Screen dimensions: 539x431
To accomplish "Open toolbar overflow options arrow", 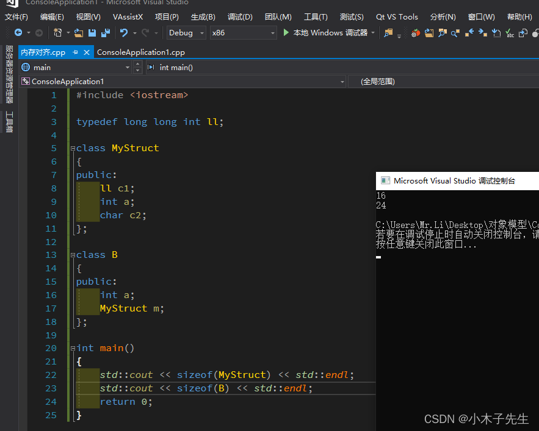I will pos(399,36).
